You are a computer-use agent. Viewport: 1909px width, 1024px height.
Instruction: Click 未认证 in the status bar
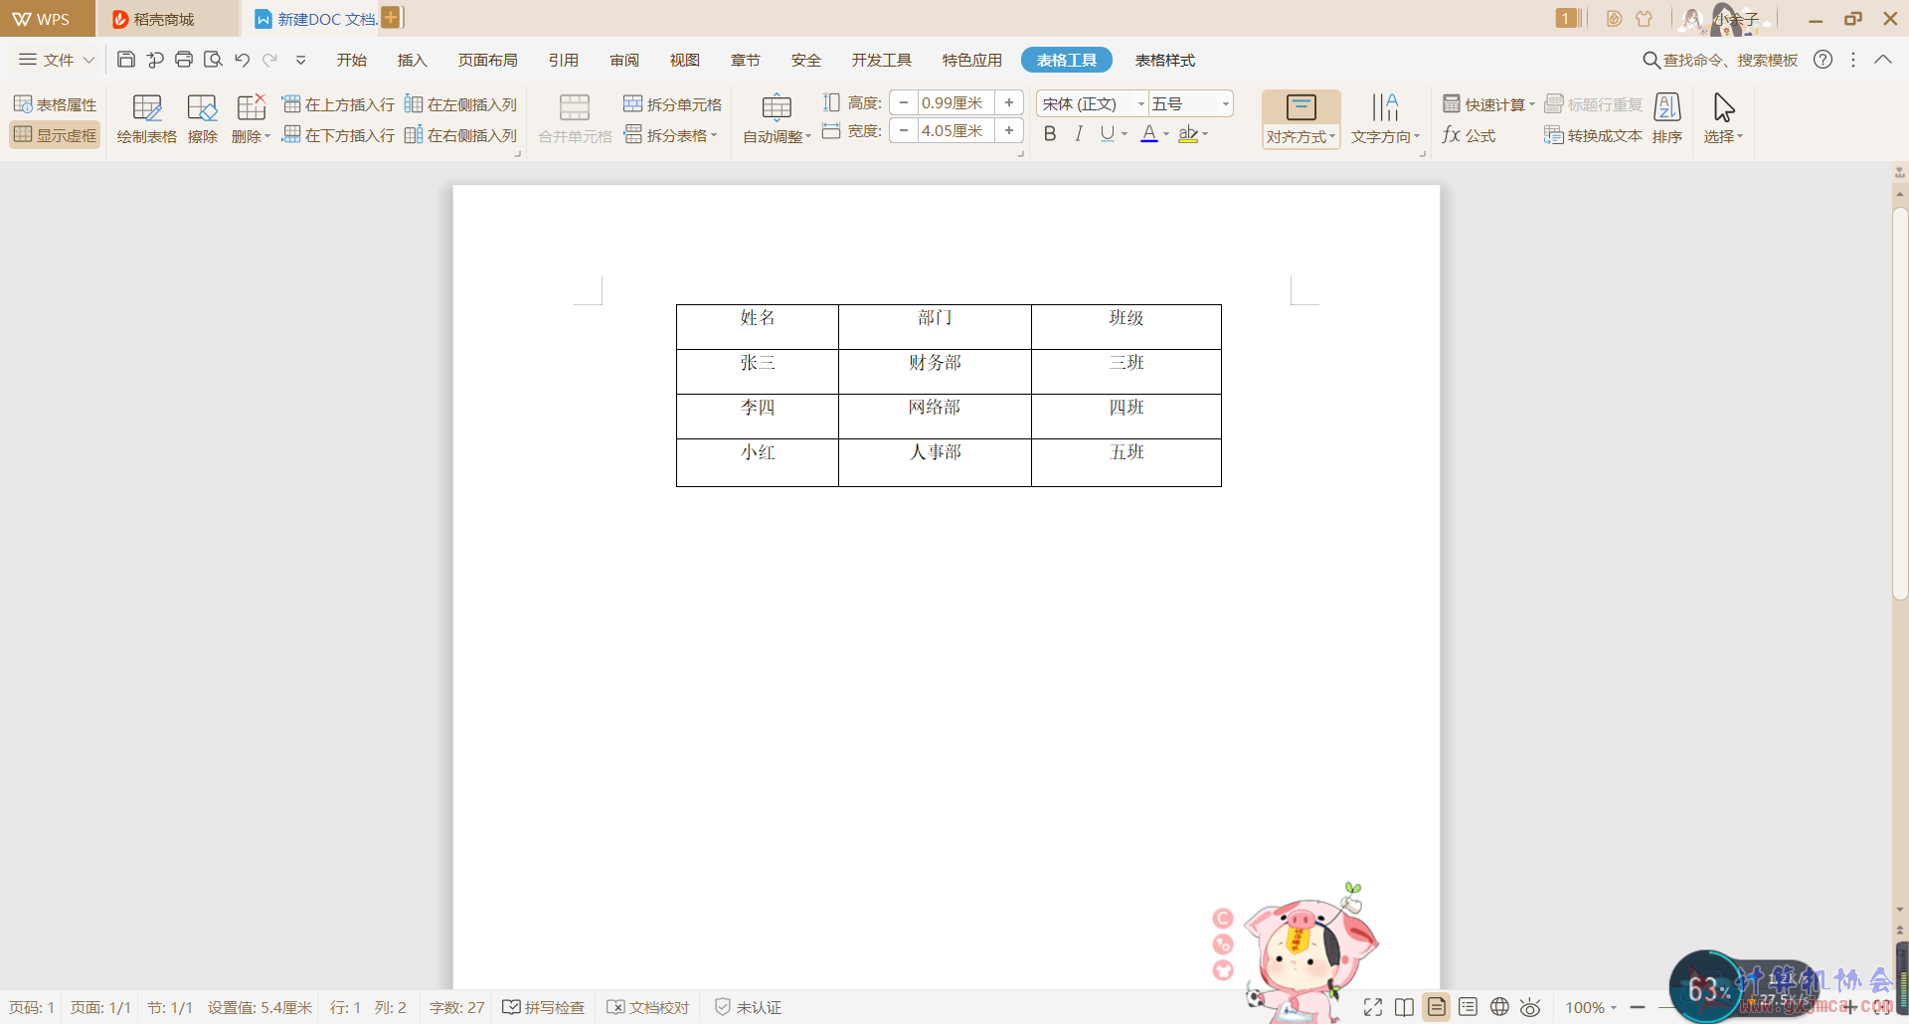(749, 1007)
